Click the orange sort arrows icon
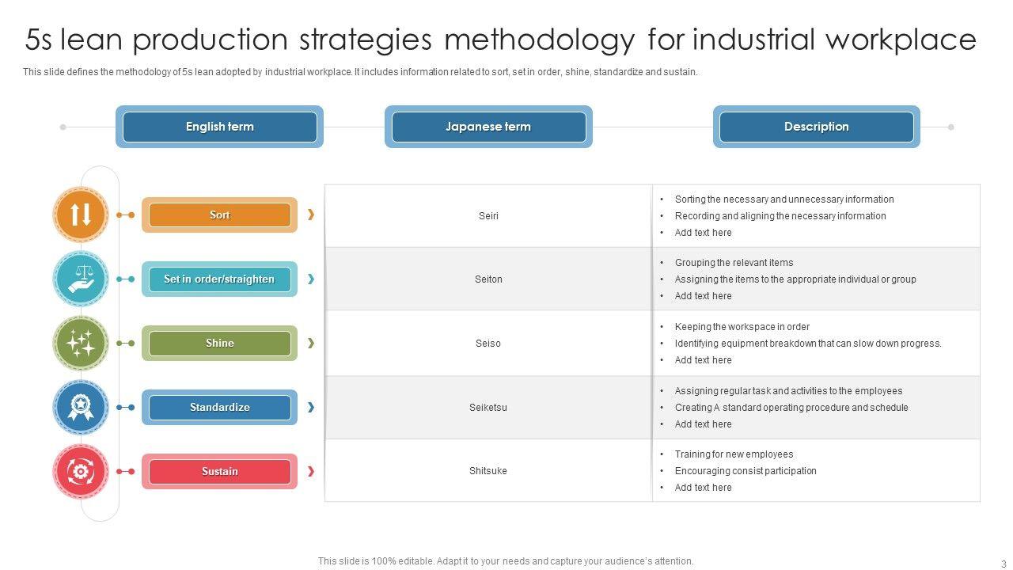Screen dimensions: 1013x570 81,215
